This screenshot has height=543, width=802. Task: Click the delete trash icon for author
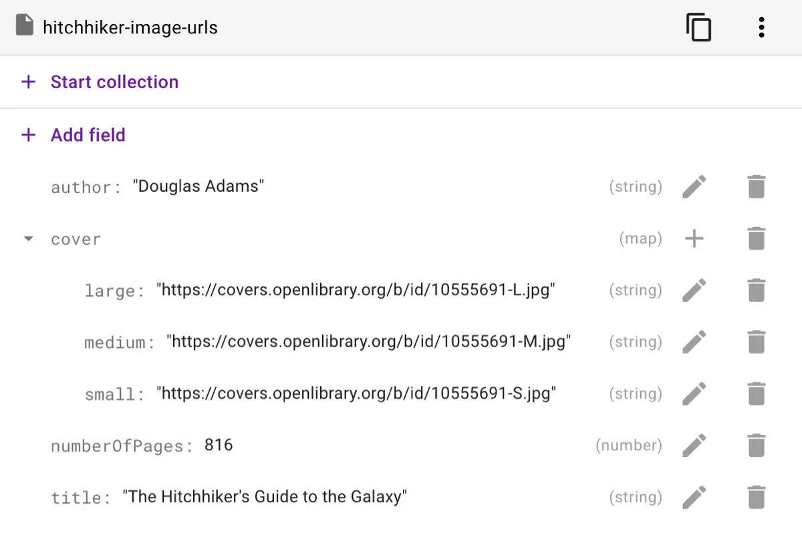(x=756, y=186)
